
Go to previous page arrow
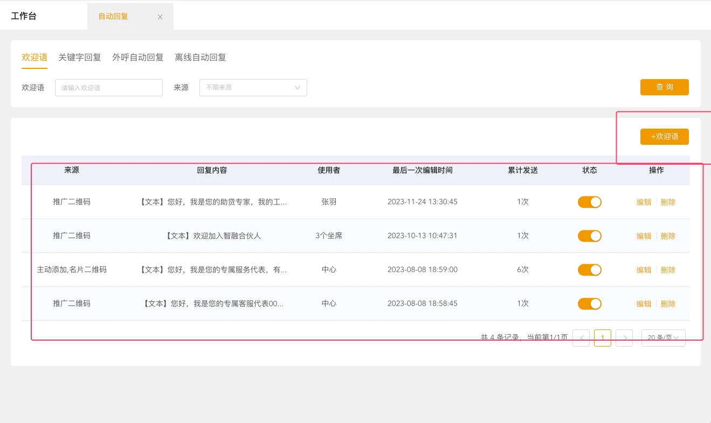(581, 338)
